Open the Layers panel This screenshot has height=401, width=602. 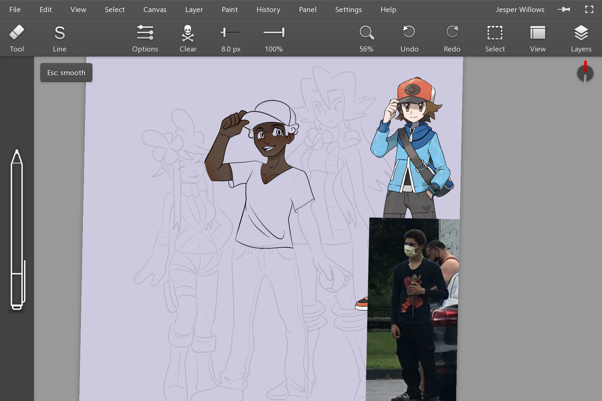[x=581, y=33]
